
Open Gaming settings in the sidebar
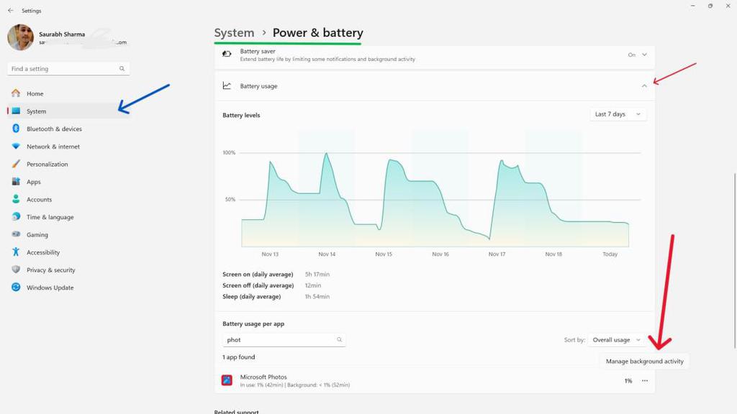coord(37,235)
